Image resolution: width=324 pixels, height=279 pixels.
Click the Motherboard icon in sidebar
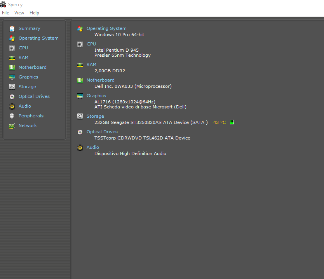coord(12,67)
